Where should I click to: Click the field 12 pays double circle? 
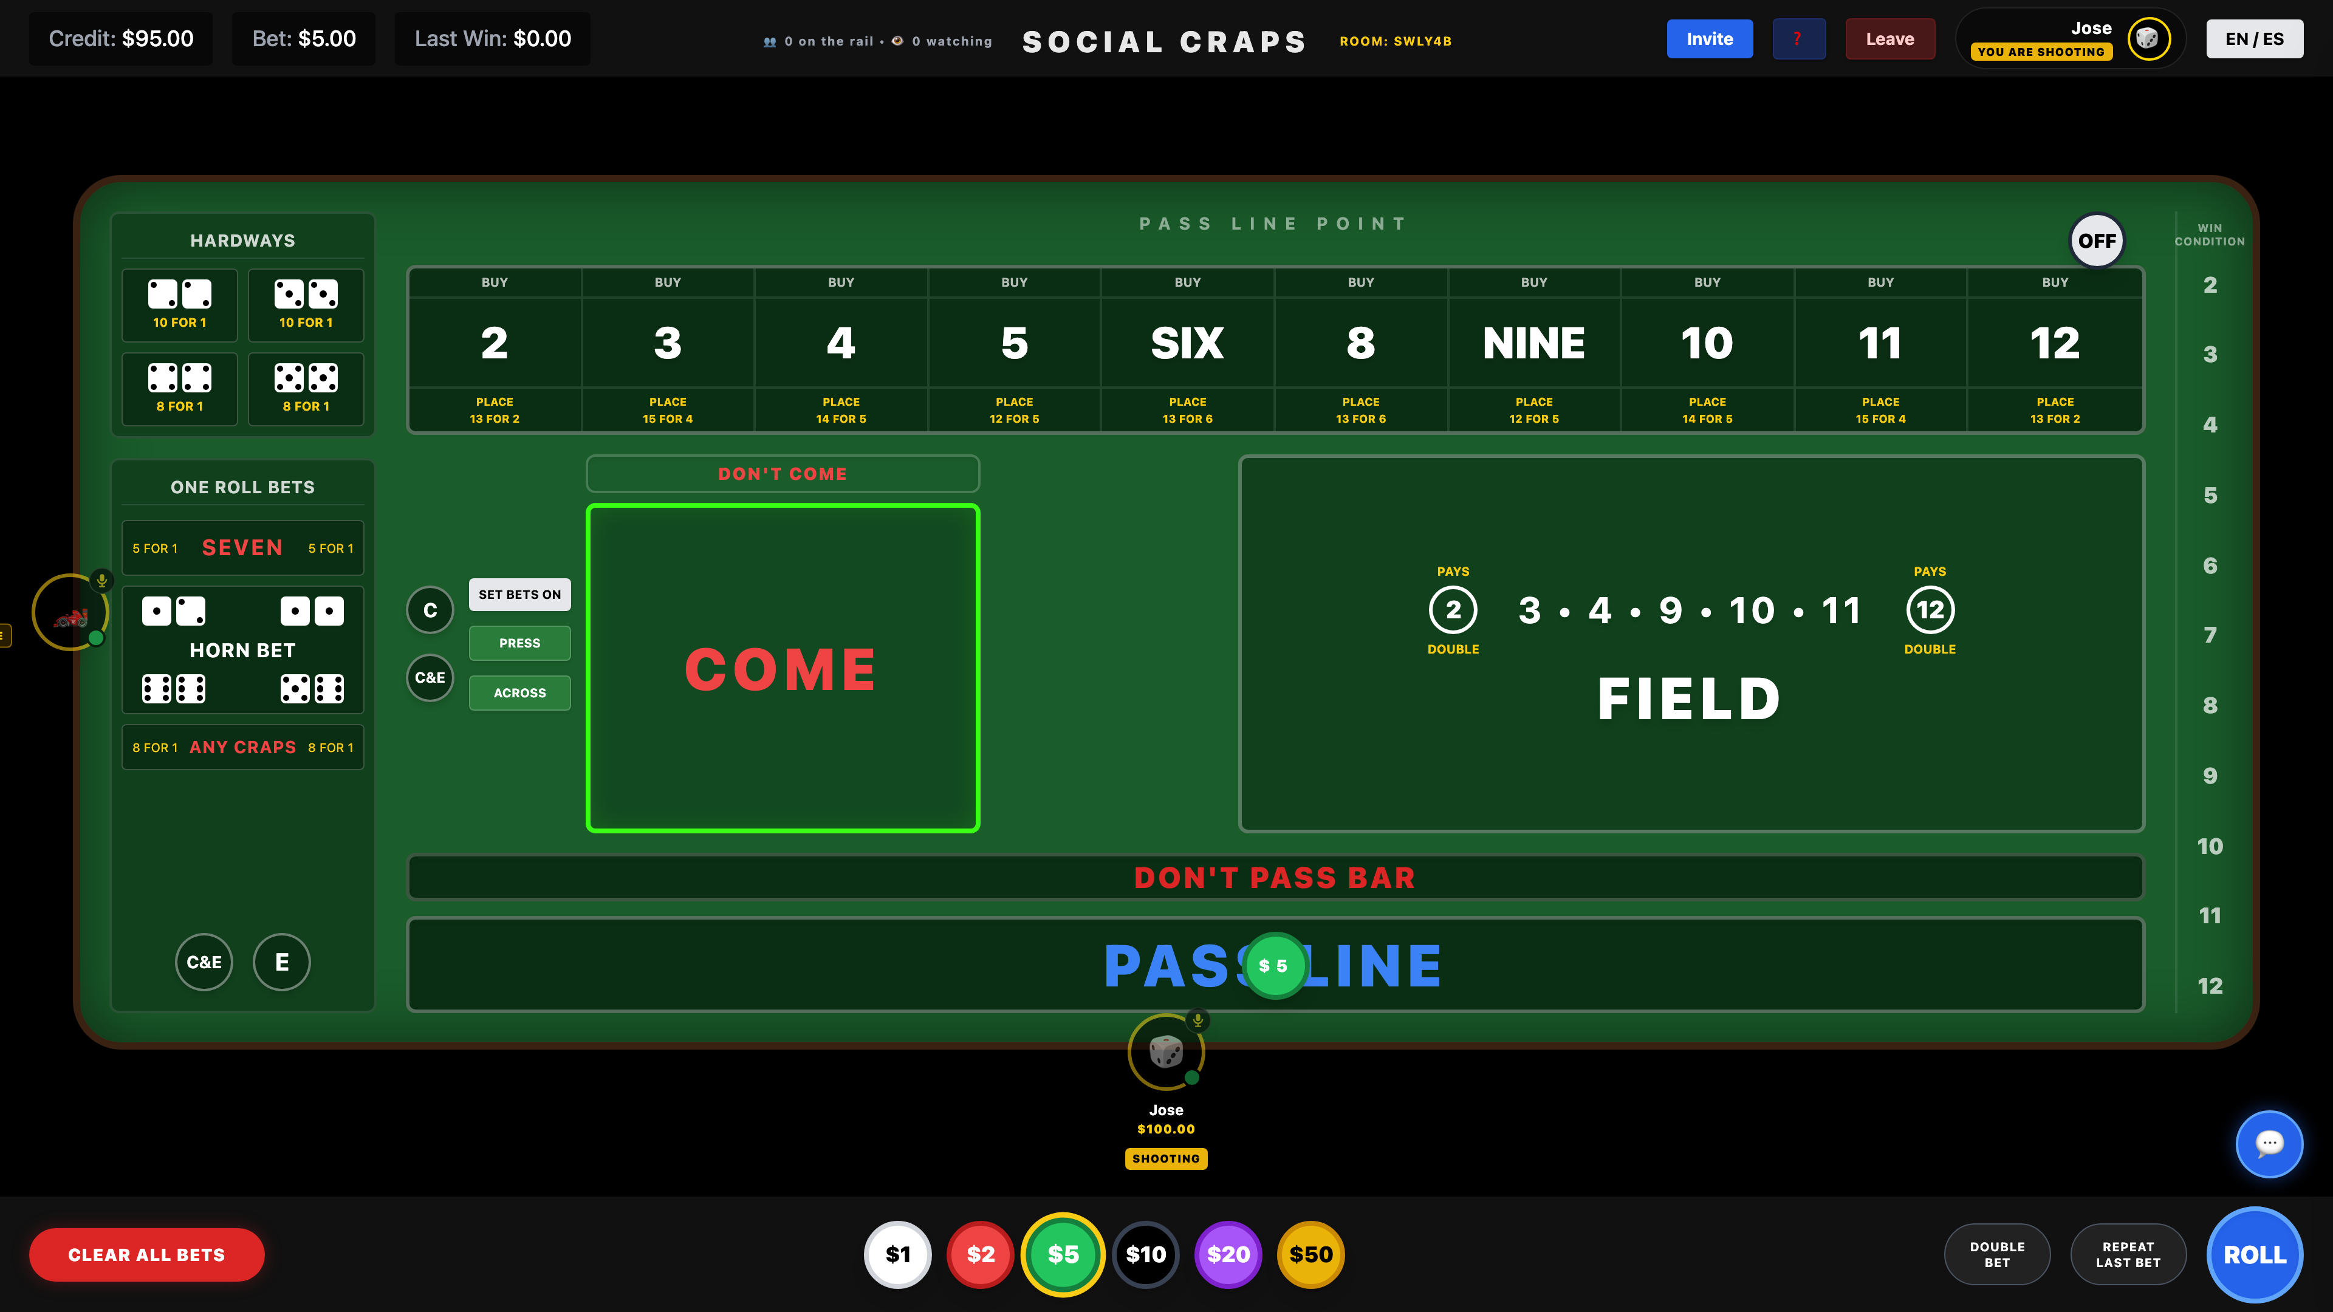[1930, 610]
